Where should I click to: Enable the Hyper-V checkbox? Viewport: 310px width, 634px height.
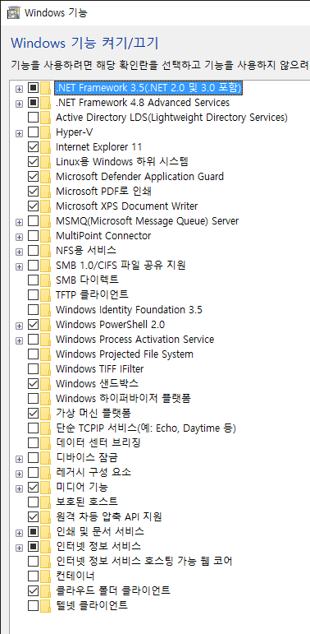pyautogui.click(x=33, y=132)
